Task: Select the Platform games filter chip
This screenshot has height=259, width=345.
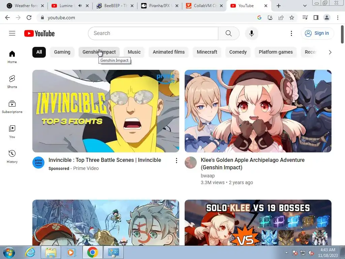Action: pos(276,52)
